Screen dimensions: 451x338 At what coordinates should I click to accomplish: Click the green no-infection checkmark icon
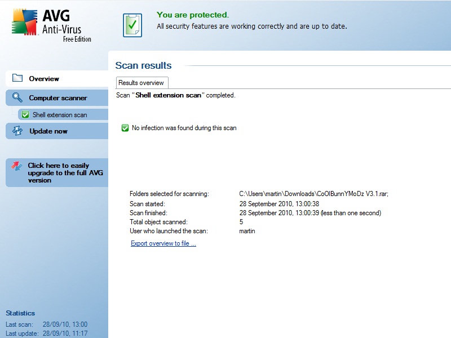[x=125, y=128]
